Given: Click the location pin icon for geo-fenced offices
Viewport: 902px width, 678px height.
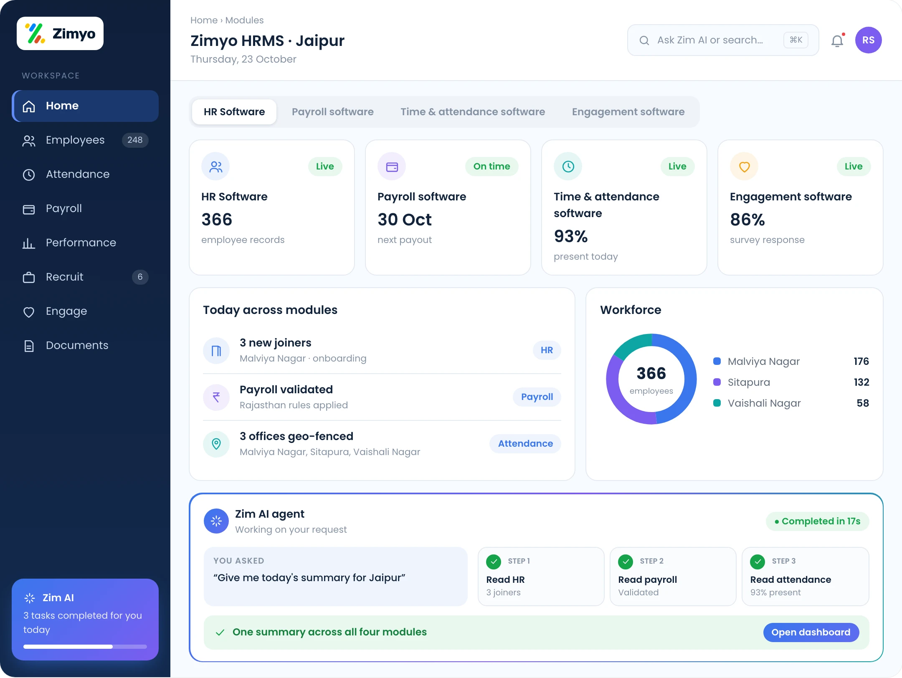Looking at the screenshot, I should [216, 444].
